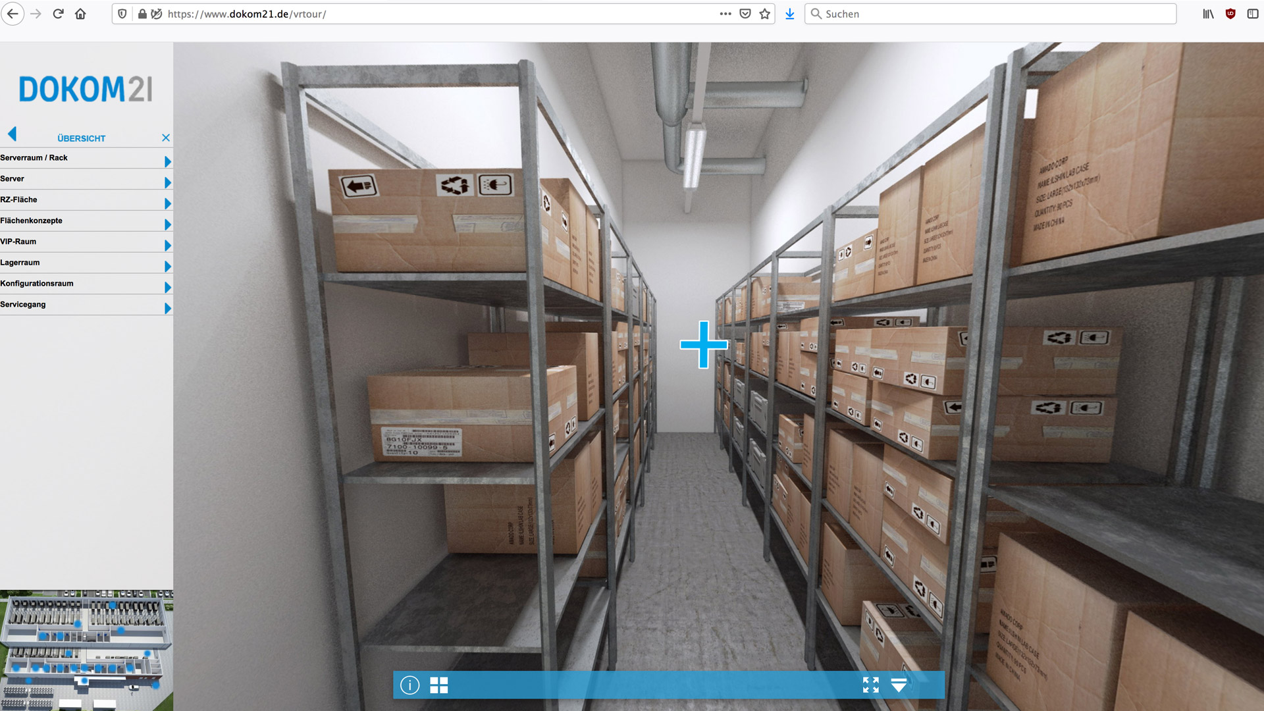1264x711 pixels.
Task: Click the floor plan minimap thumbnail
Action: click(x=86, y=650)
